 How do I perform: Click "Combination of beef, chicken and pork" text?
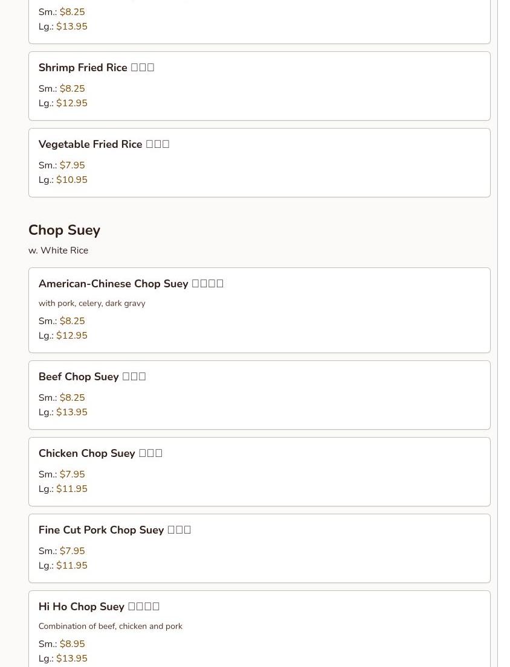[110, 627]
